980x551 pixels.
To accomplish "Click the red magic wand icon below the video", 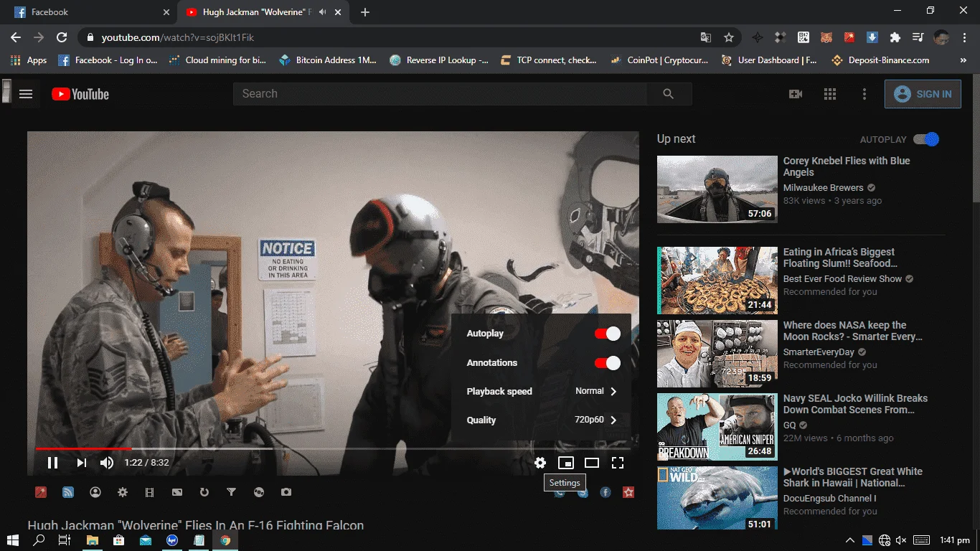I will tap(41, 492).
